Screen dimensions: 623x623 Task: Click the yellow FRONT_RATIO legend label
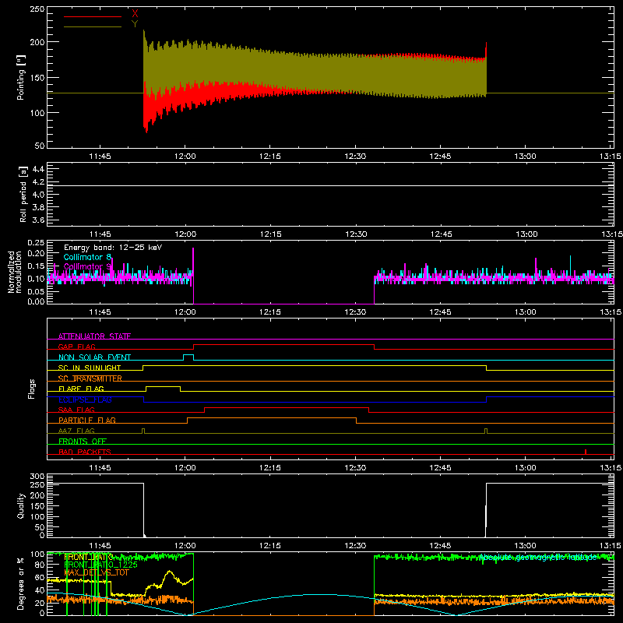[88, 557]
